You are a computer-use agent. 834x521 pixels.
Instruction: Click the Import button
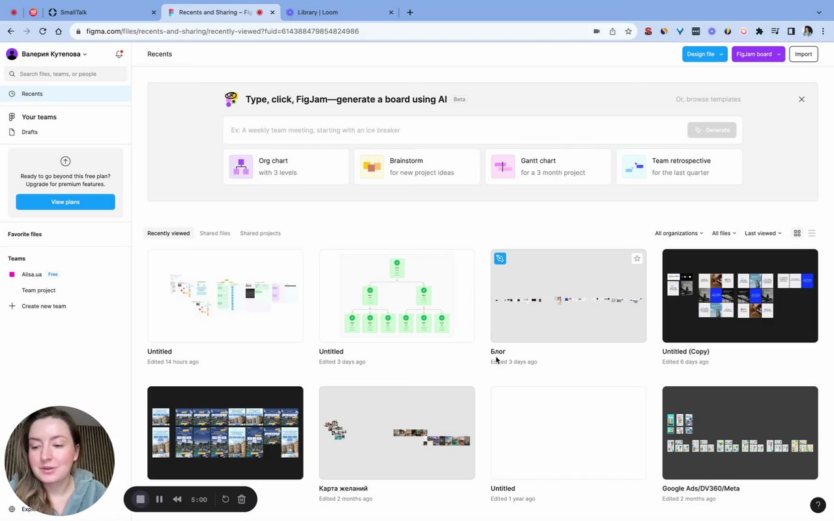(x=803, y=54)
